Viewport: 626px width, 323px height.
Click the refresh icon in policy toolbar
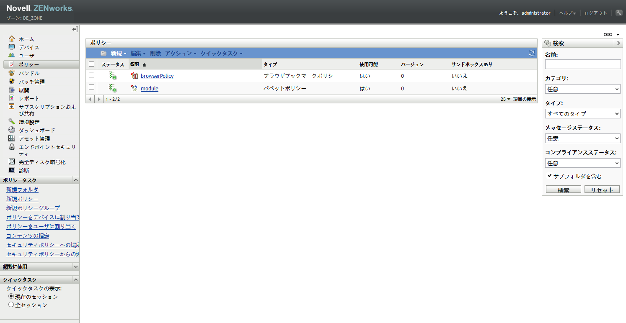(532, 53)
